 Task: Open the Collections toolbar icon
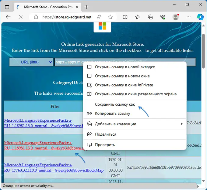150,17
